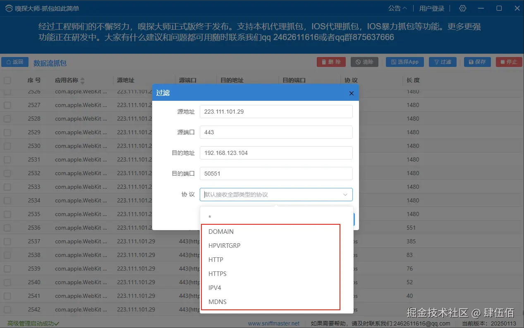Expand the 公告 announcement chevron
Viewport: 524px width, 328px height.
tap(405, 8)
